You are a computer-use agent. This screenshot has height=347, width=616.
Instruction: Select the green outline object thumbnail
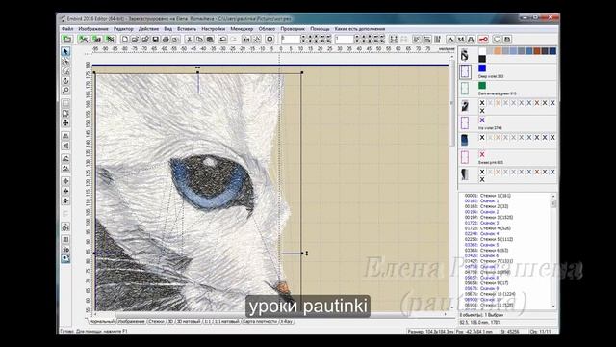(465, 89)
